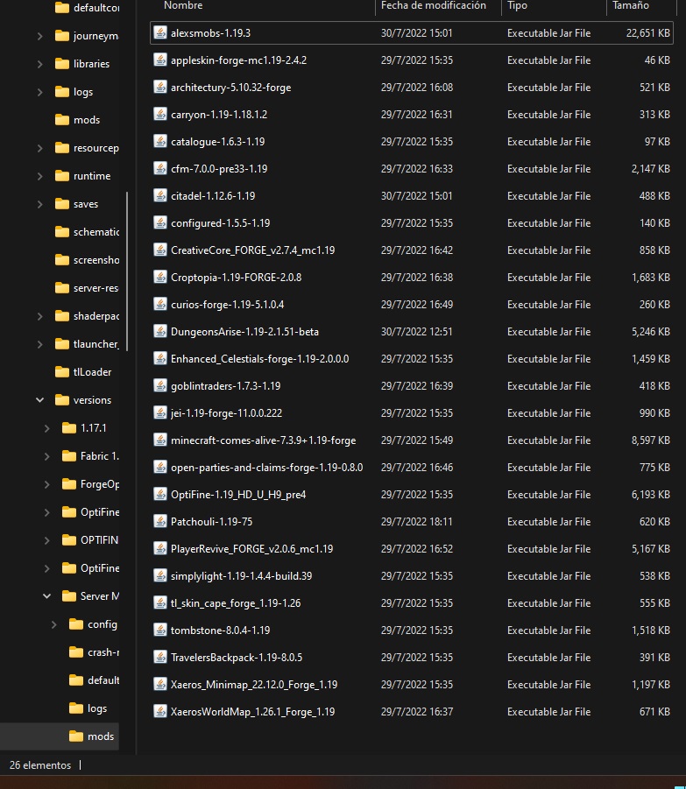Screen dimensions: 686x789
Task: Click the jar icon of alexsmobs-1.19.3
Action: (160, 32)
